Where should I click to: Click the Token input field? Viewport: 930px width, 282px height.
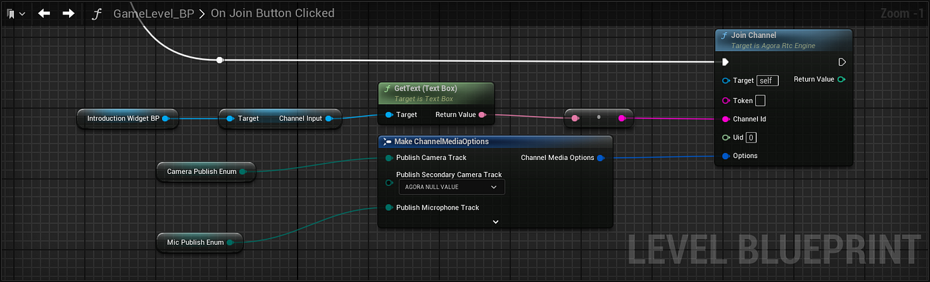760,101
